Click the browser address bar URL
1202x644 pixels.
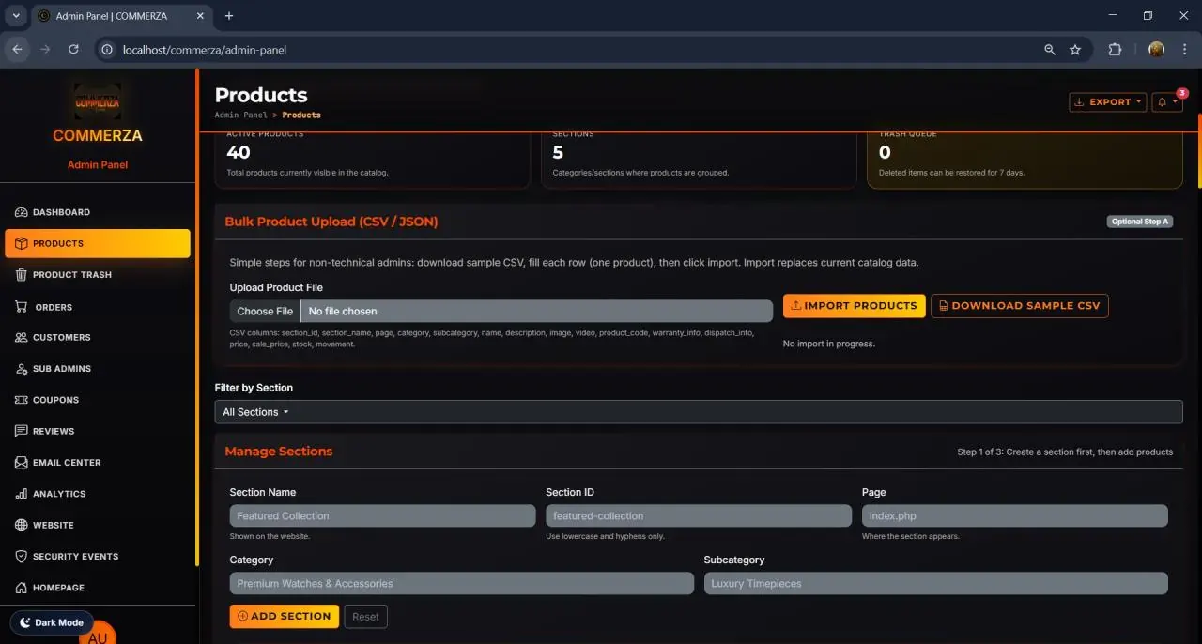click(x=205, y=50)
